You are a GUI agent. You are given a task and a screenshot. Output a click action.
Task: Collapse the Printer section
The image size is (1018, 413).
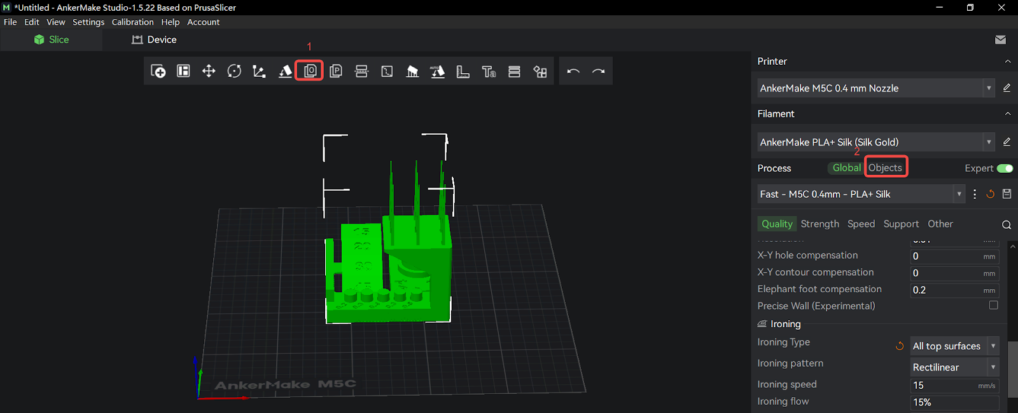[1007, 61]
